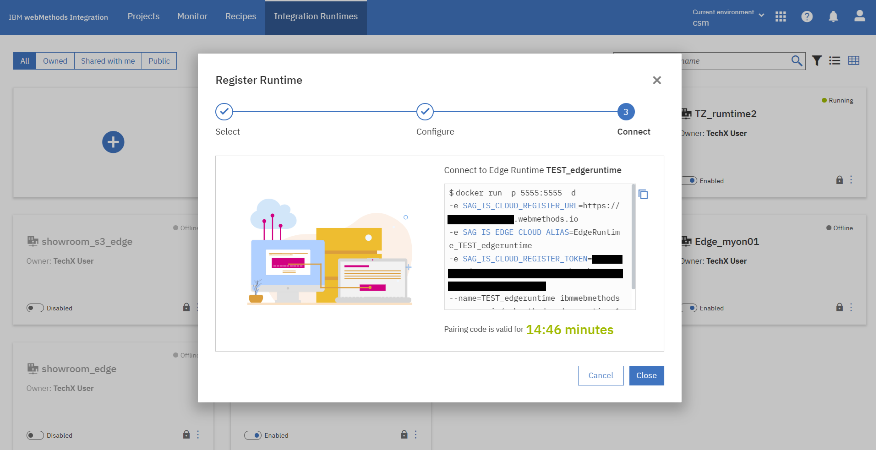Viewport: 879px width, 450px height.
Task: Click the 'TZ_rumtime2' card title
Action: [726, 114]
